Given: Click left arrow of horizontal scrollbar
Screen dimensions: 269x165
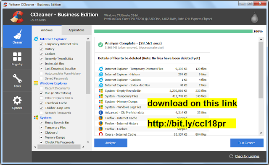Looking at the screenshot, I should tap(35, 147).
